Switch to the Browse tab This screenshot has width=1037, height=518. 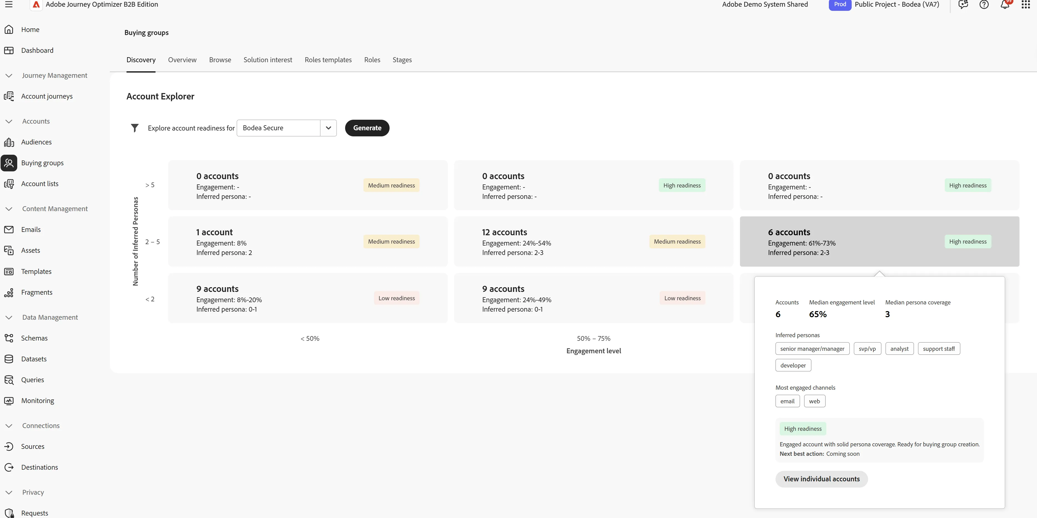click(x=220, y=60)
